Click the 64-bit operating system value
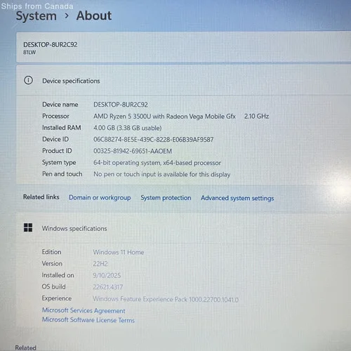 [157, 163]
